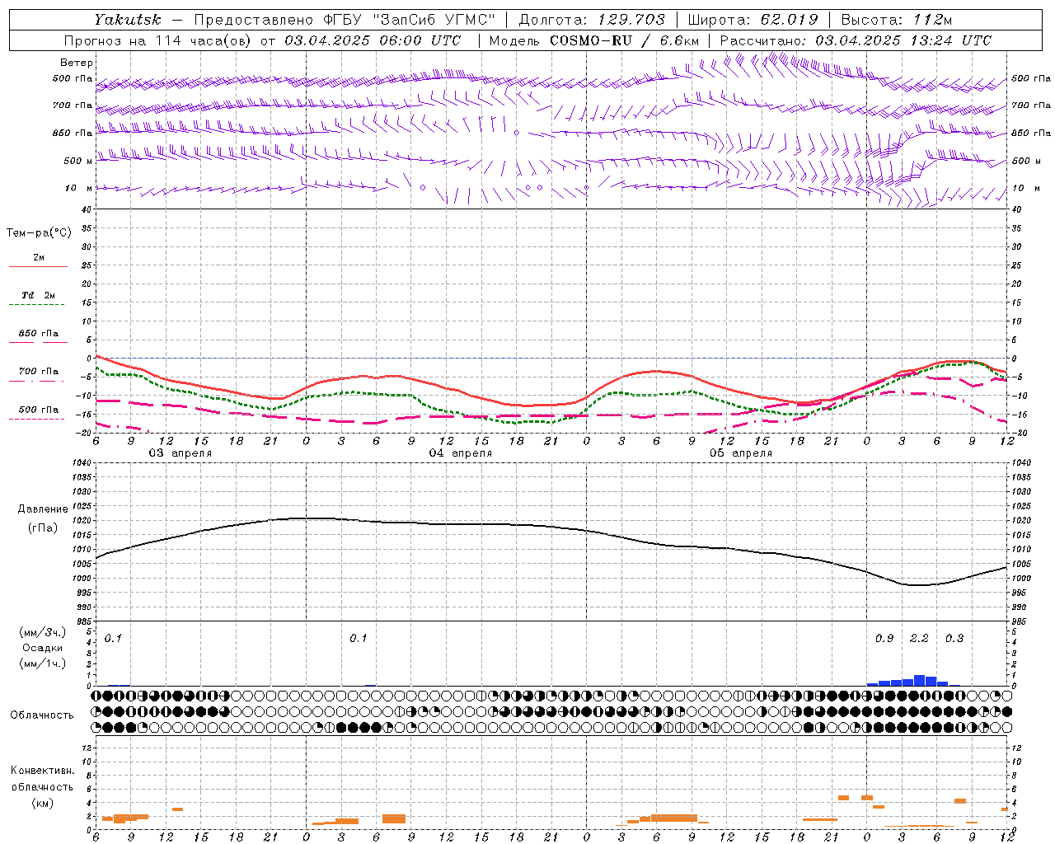Screen dimensions: 1055x844
Task: Click the 'Тем-ра(°C)' temperature label
Action: tap(39, 233)
